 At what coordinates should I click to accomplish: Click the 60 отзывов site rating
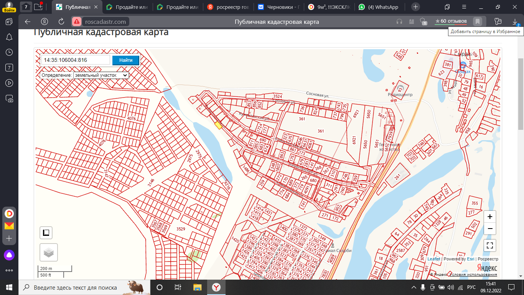pyautogui.click(x=451, y=21)
